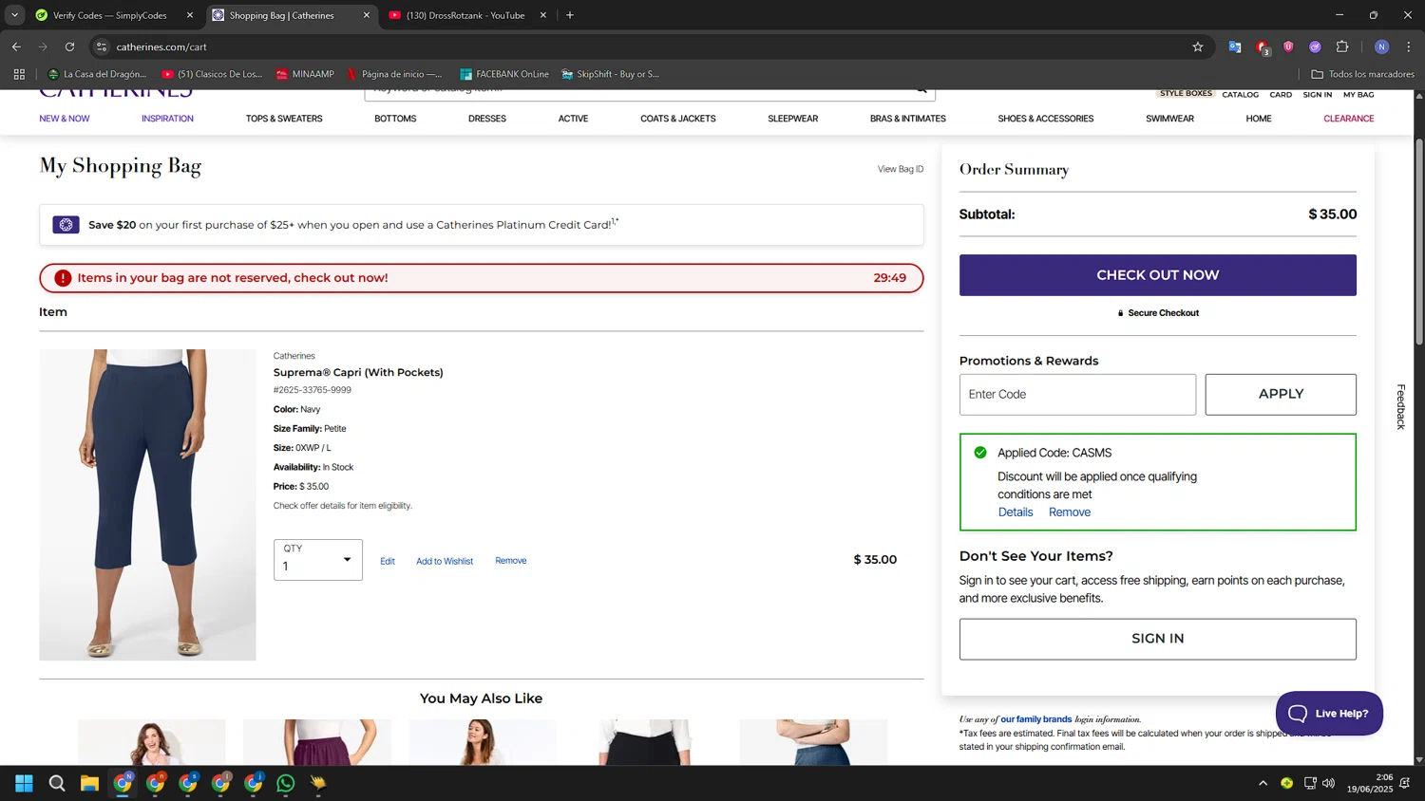
Task: Open the site information icon in address bar
Action: click(x=102, y=47)
